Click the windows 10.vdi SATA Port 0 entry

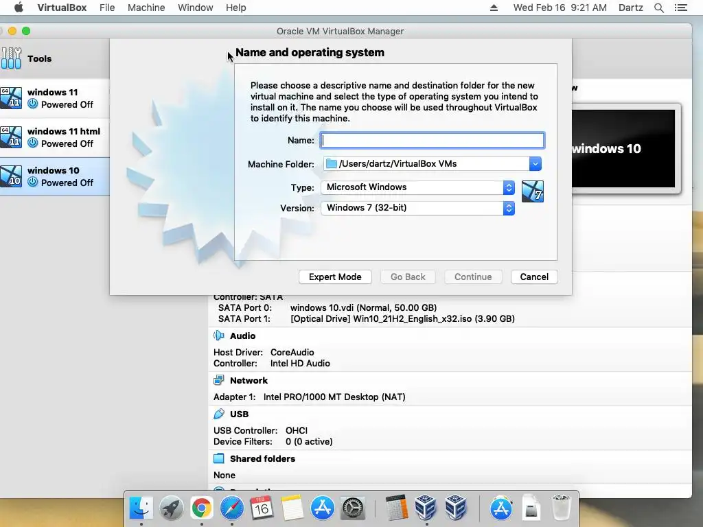(x=363, y=307)
